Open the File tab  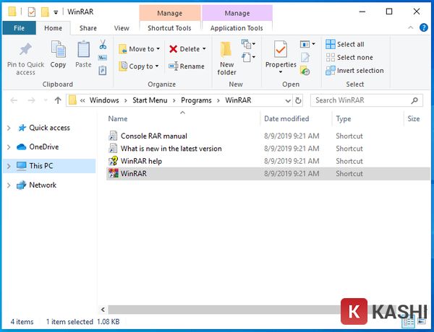[19, 28]
